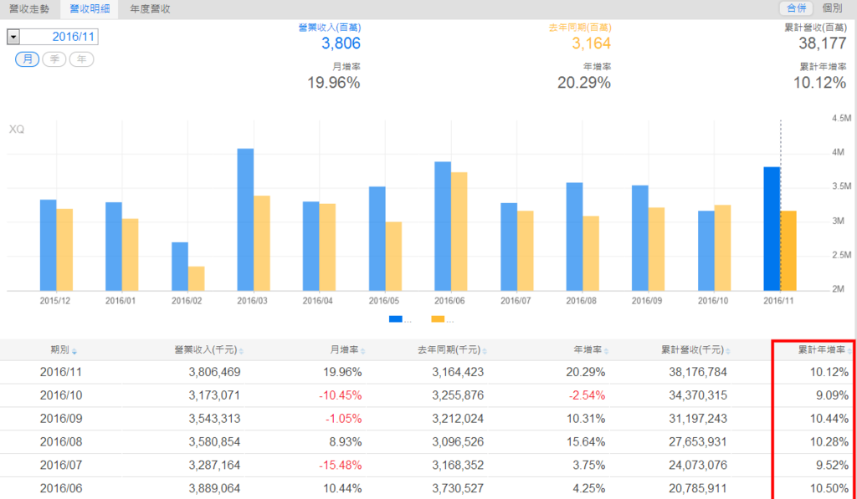The image size is (857, 499).
Task: Click the -2.54% yearly growth cell
Action: (x=587, y=395)
